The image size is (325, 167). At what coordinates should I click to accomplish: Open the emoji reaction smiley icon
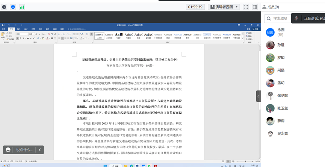point(8,150)
